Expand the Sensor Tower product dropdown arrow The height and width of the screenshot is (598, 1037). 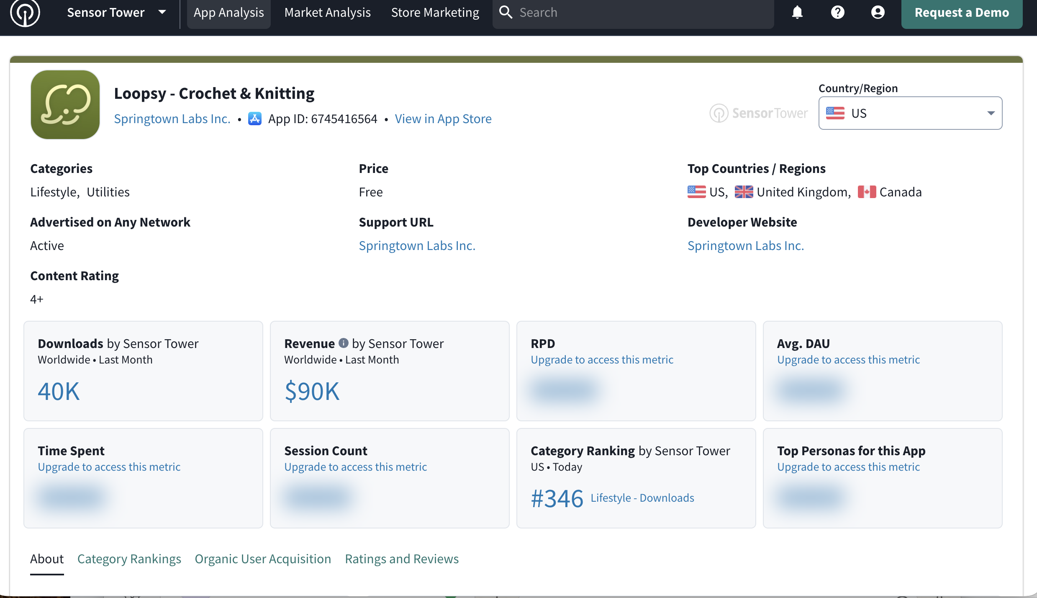[162, 13]
